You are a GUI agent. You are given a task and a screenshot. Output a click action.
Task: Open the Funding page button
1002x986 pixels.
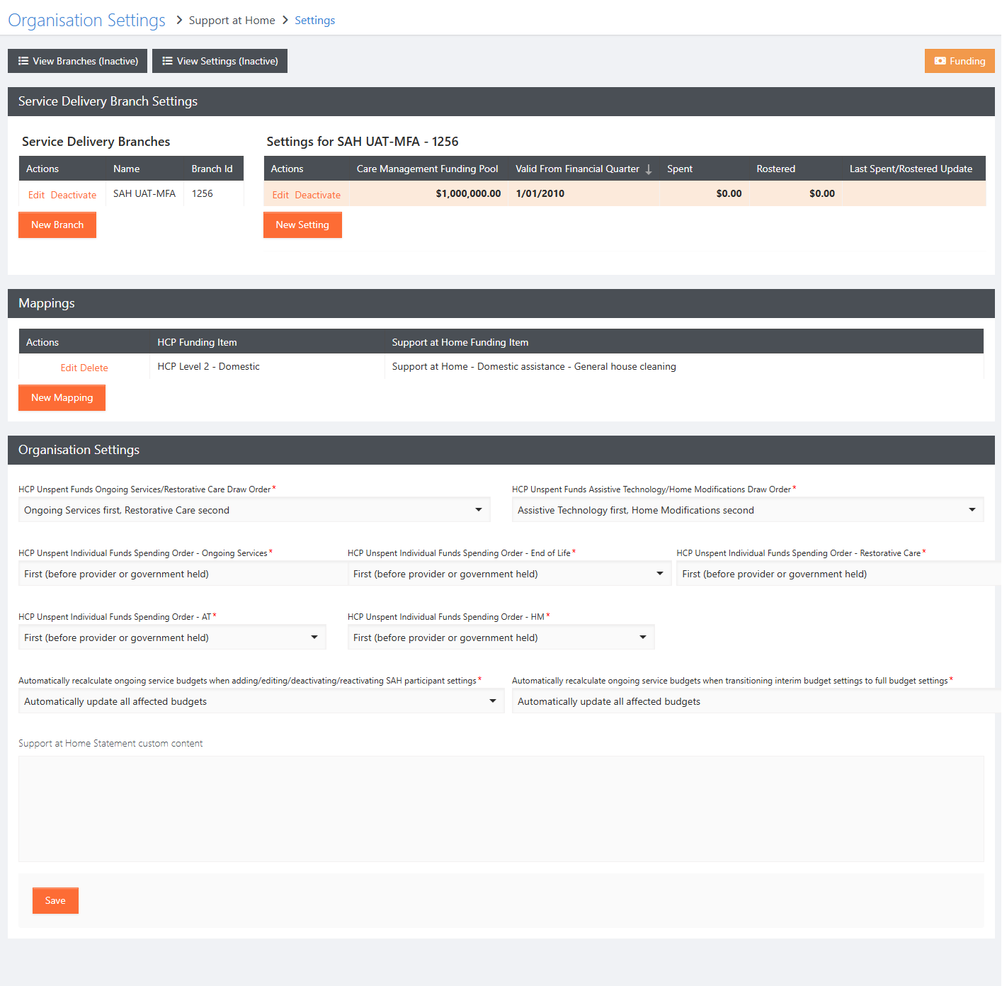(960, 61)
